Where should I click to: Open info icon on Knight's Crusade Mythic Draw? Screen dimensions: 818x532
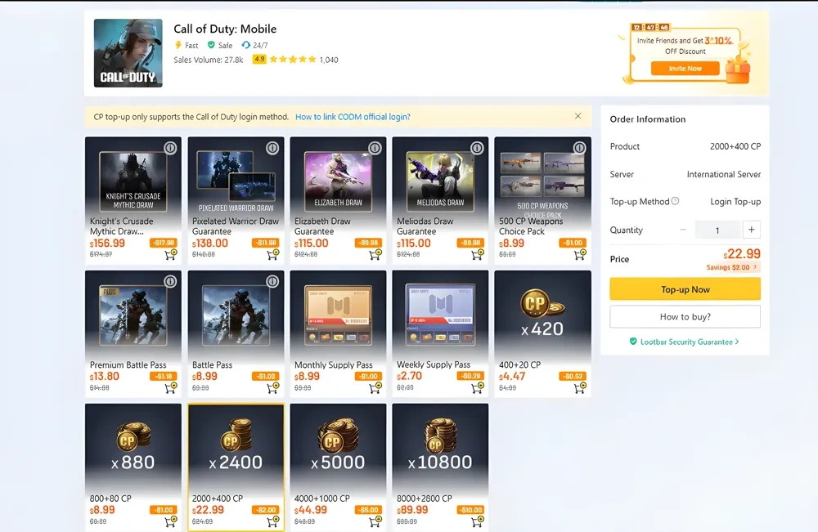[x=170, y=148]
